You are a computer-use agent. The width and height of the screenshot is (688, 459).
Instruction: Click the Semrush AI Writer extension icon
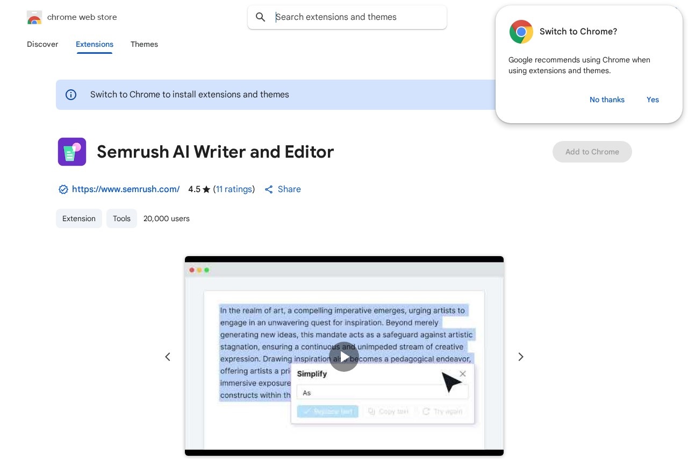click(x=72, y=152)
